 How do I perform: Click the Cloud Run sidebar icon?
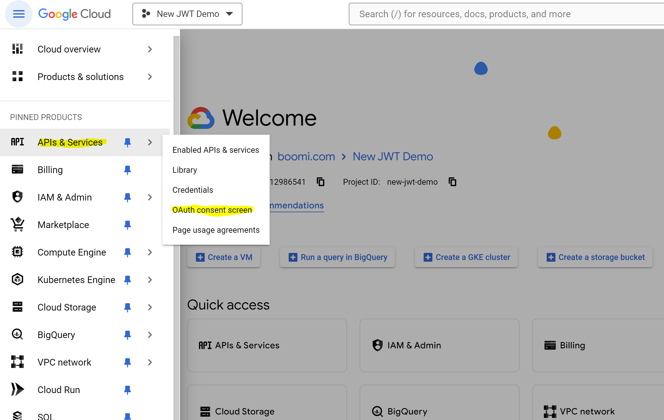(17, 389)
